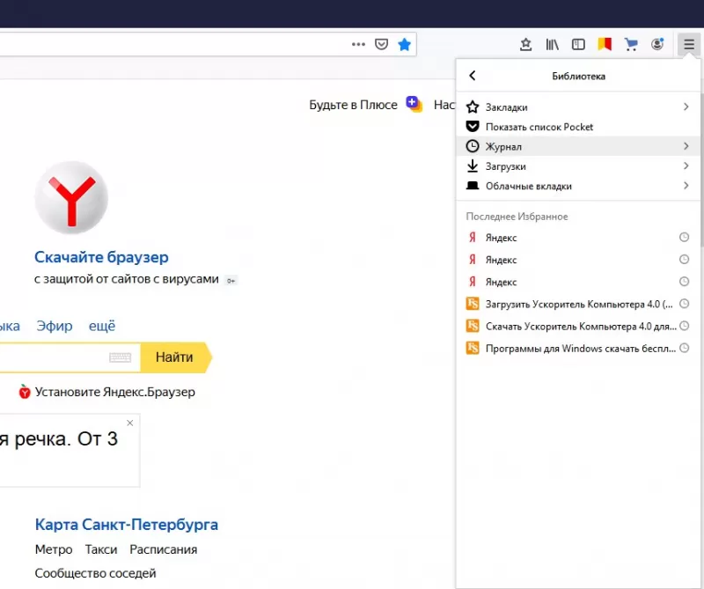Click the Pocket shield icon in address bar
This screenshot has width=704, height=589.
pos(380,44)
